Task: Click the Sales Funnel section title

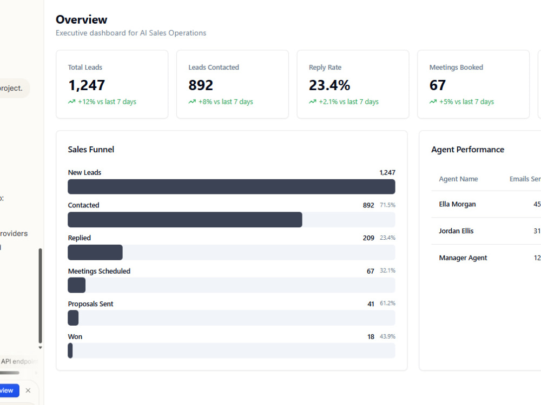Action: pos(91,150)
